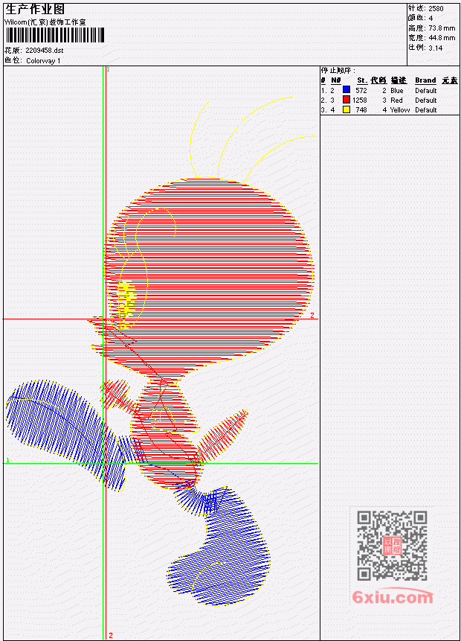Click the color count value '4'
Screen dimensions: 461x641
pos(431,18)
